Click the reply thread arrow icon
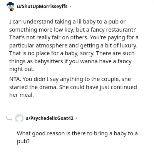The height and width of the screenshot is (155, 154). pos(9,119)
